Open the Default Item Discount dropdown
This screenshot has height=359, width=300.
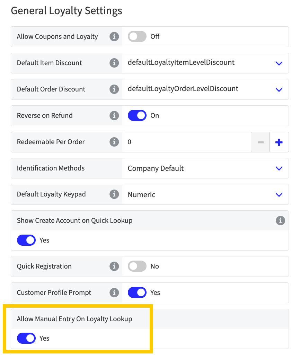(x=279, y=63)
